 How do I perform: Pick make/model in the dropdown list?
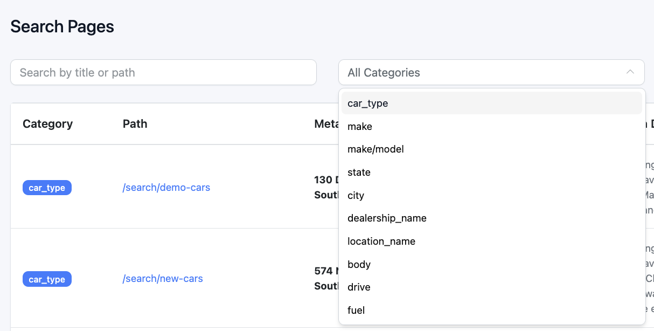[x=375, y=149]
